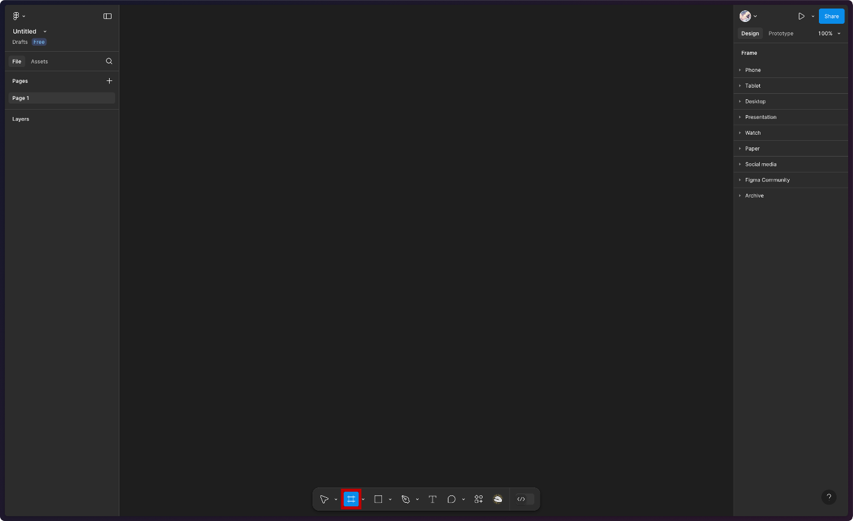Image resolution: width=853 pixels, height=521 pixels.
Task: Toggle the sidebar minimize UI icon
Action: point(107,16)
